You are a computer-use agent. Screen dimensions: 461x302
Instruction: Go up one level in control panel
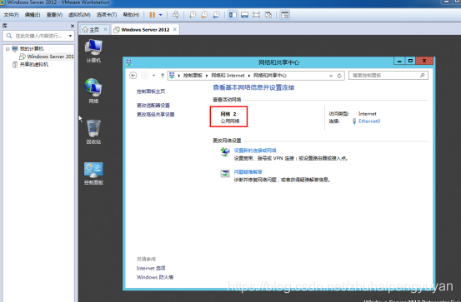click(163, 76)
